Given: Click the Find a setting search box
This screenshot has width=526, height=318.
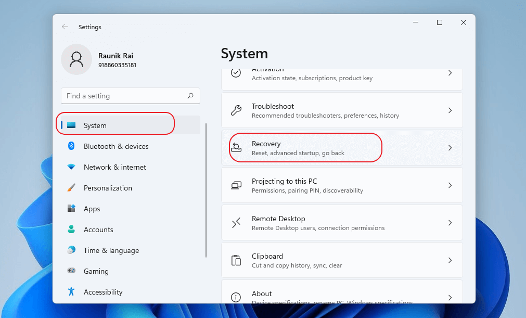Looking at the screenshot, I should coord(125,96).
